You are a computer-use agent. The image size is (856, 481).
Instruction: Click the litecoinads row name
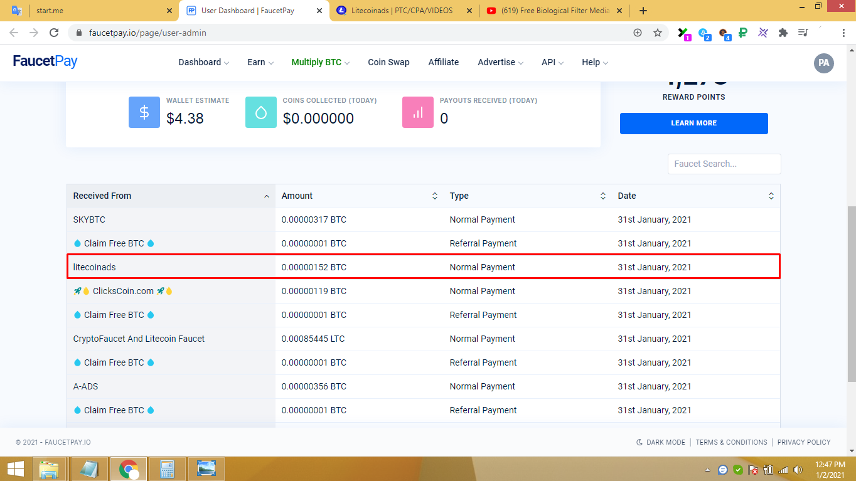95,267
